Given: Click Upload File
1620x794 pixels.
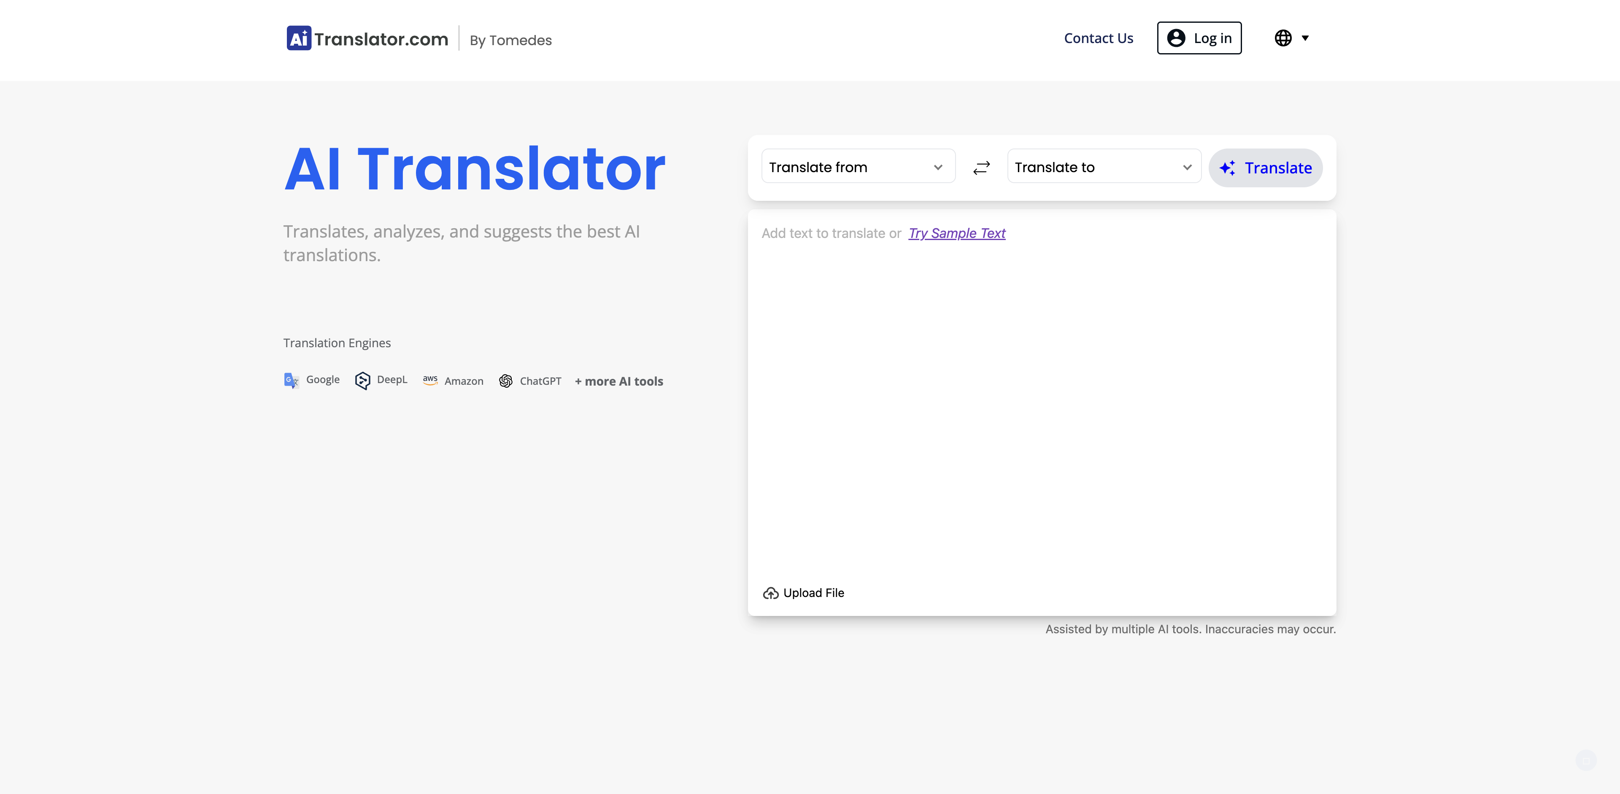Looking at the screenshot, I should click(803, 593).
